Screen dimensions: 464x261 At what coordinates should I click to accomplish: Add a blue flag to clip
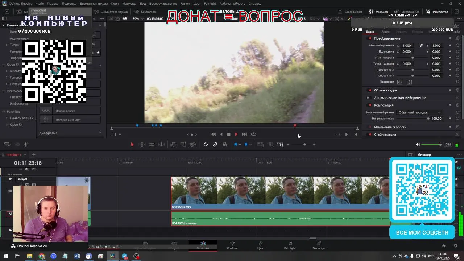pyautogui.click(x=235, y=145)
